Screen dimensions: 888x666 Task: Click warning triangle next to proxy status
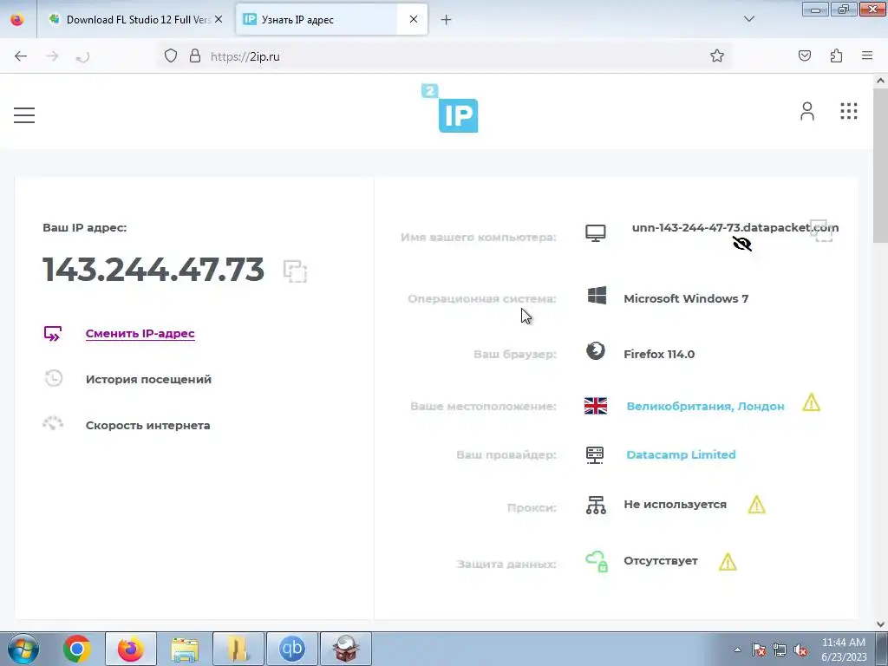click(756, 505)
